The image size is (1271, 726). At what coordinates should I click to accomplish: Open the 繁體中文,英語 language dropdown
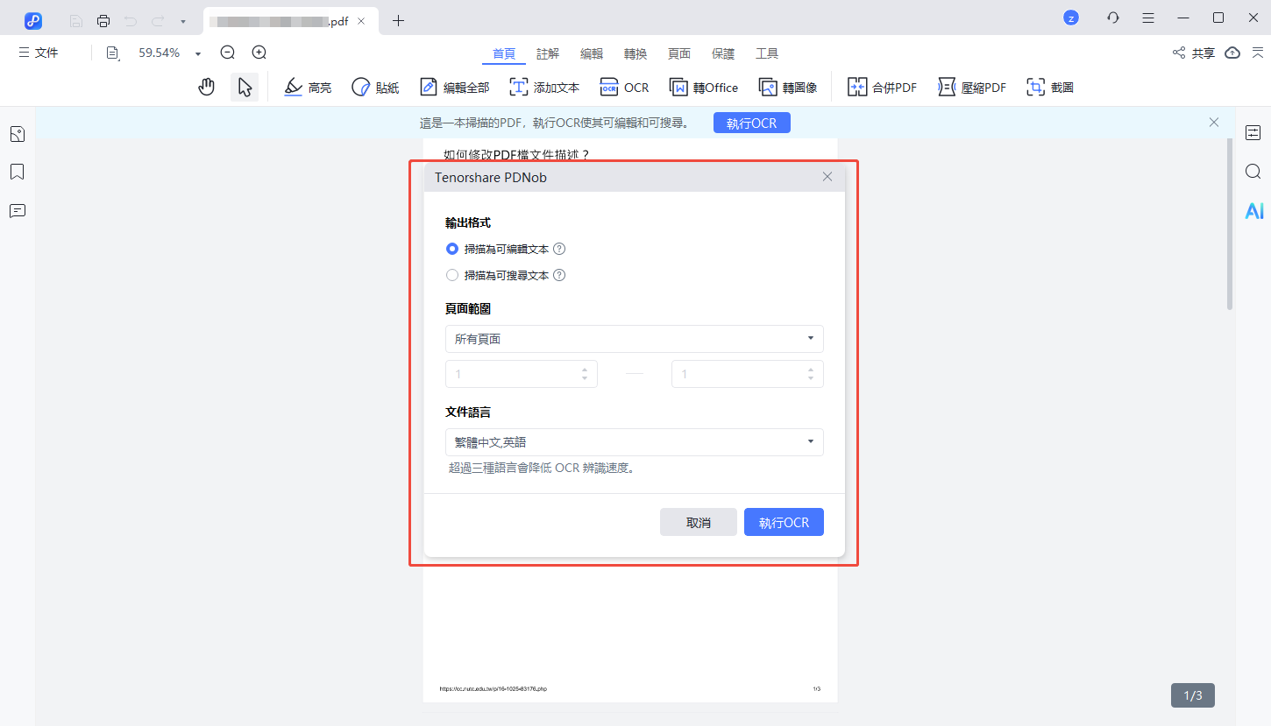634,442
